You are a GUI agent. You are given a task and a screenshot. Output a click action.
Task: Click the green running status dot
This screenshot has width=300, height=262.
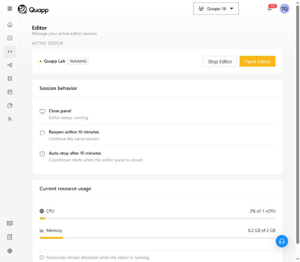click(40, 61)
